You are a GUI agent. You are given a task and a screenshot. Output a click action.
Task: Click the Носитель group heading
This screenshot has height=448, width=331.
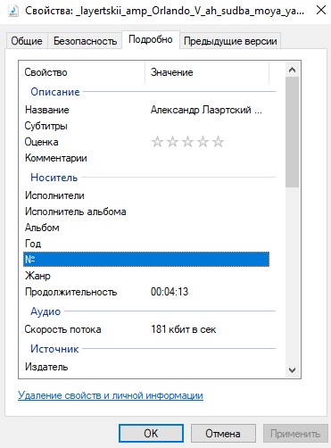pyautogui.click(x=54, y=178)
